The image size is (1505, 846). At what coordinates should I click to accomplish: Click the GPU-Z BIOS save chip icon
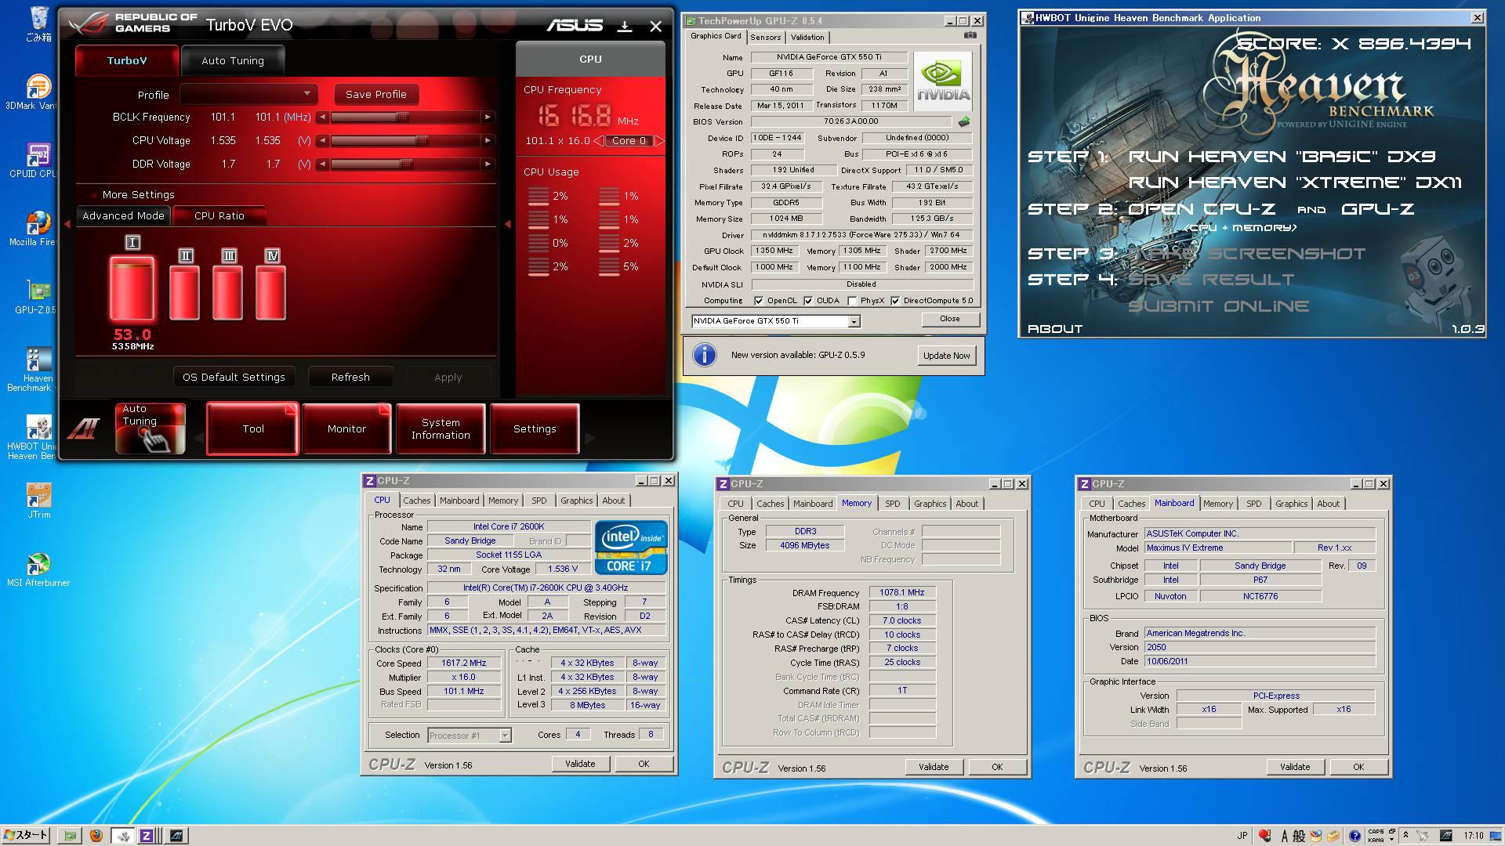[x=964, y=121]
